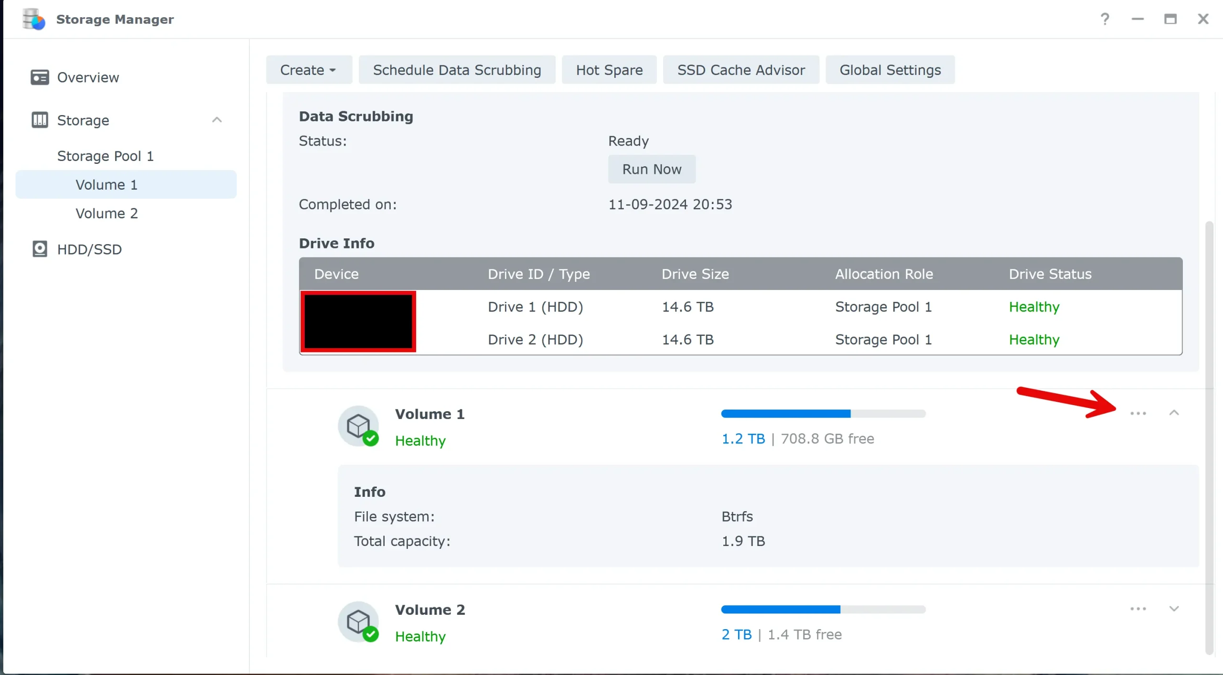Image resolution: width=1223 pixels, height=675 pixels.
Task: Open the Create dropdown menu
Action: click(309, 70)
